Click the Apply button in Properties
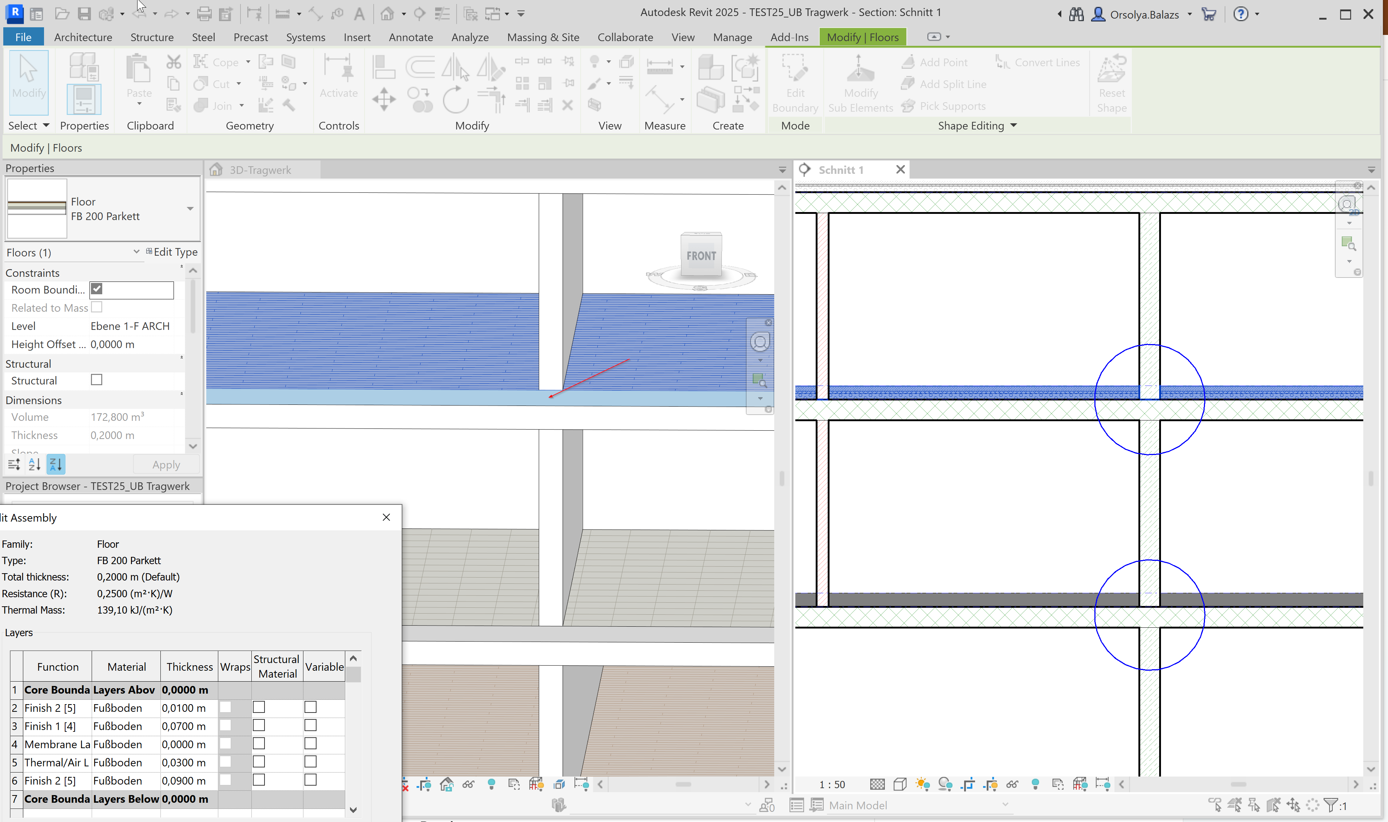1388x822 pixels. (x=166, y=465)
